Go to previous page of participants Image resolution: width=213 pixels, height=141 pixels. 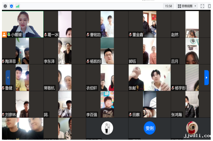tap(8, 77)
